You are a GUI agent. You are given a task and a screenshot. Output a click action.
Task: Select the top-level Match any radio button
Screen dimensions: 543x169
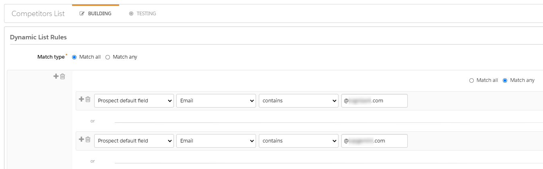(107, 57)
